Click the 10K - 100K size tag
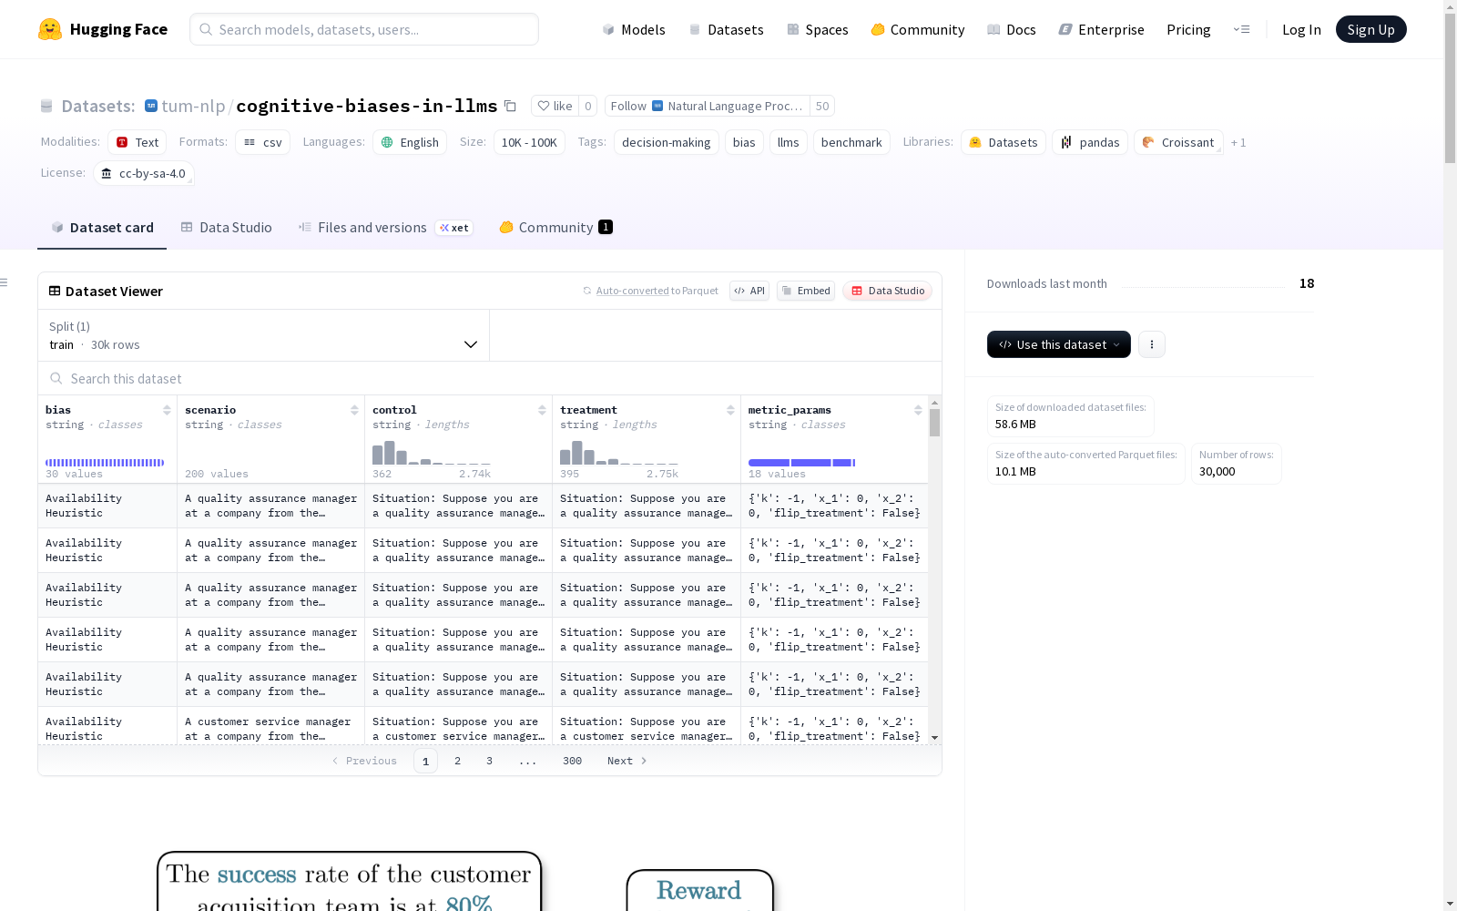 [529, 142]
